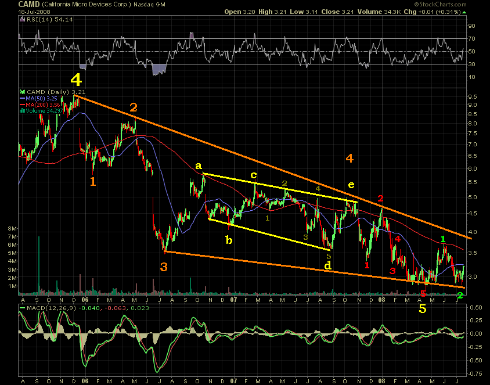Click the MA(200) 3.56 legend label

[x=43, y=105]
